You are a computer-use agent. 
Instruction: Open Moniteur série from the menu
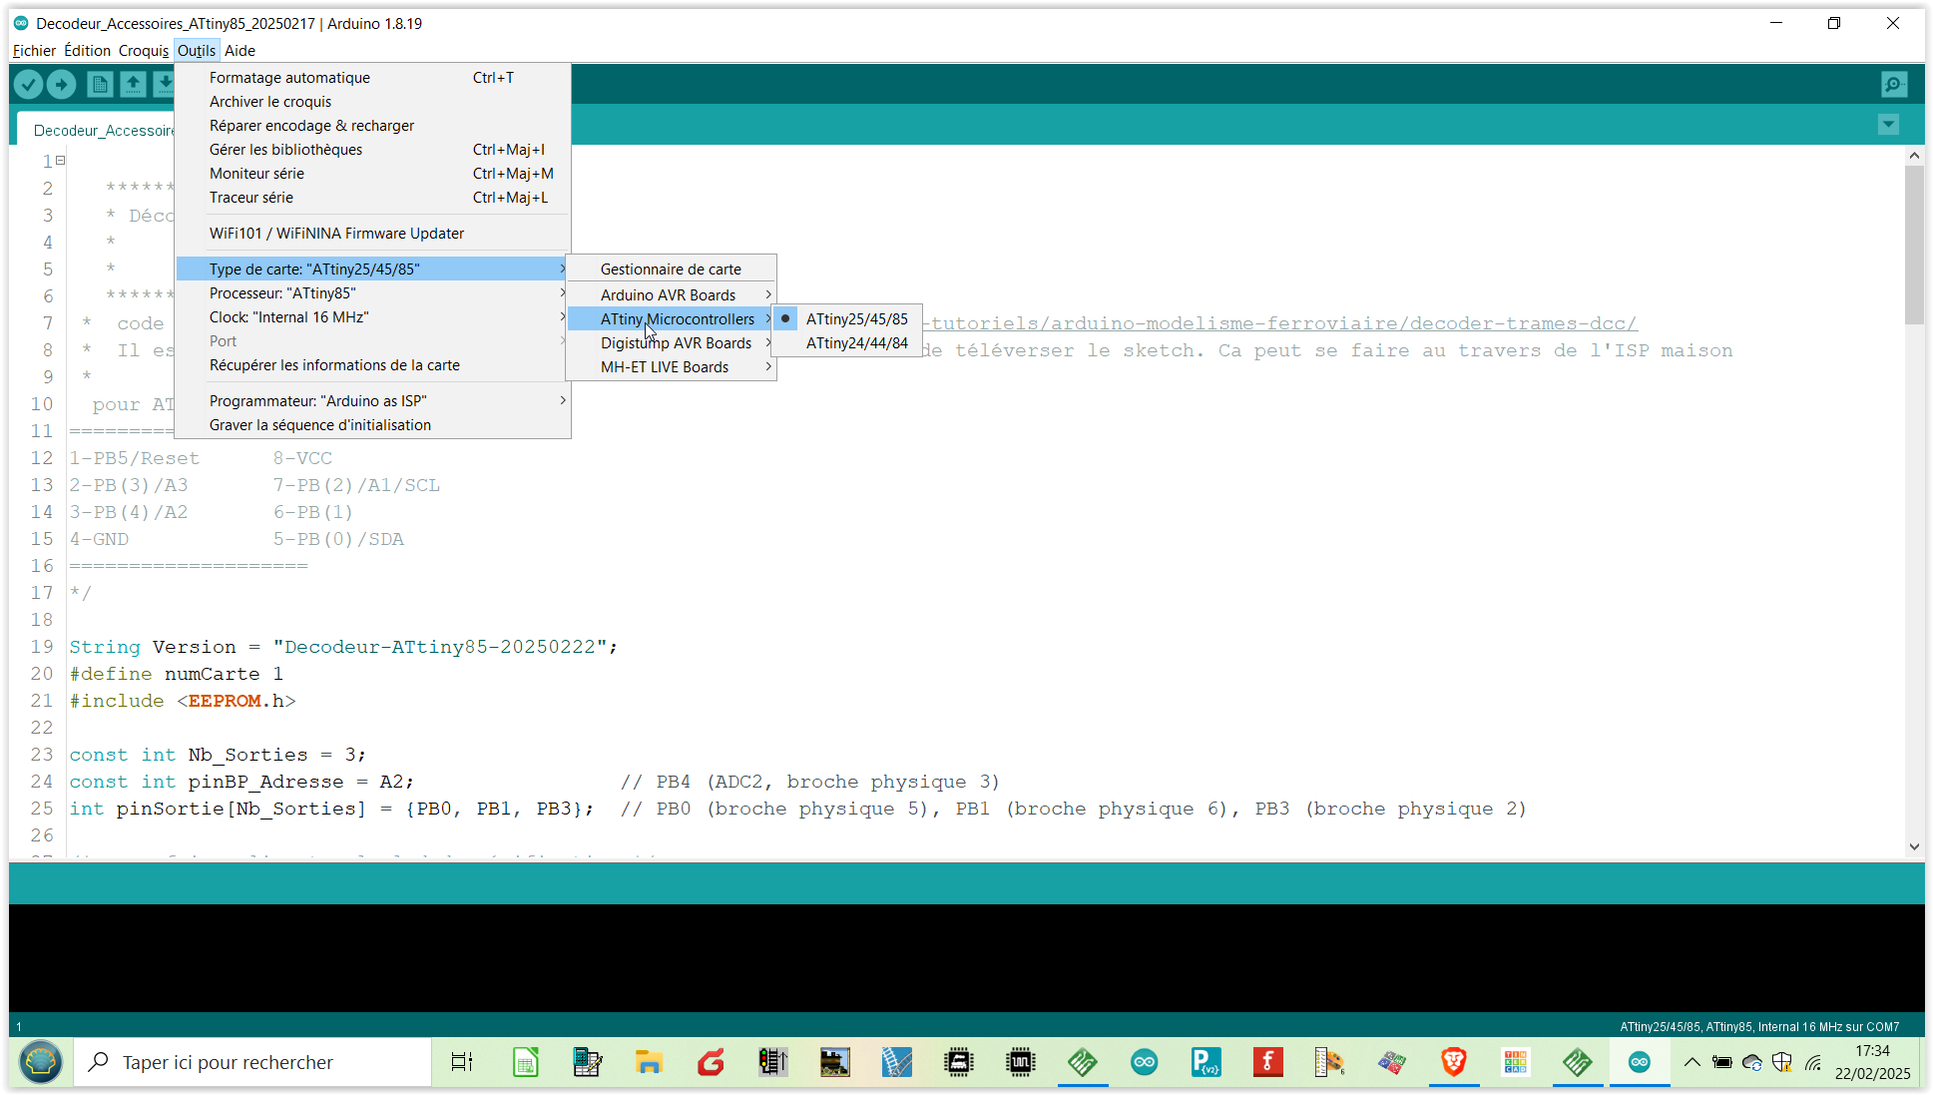(372, 174)
